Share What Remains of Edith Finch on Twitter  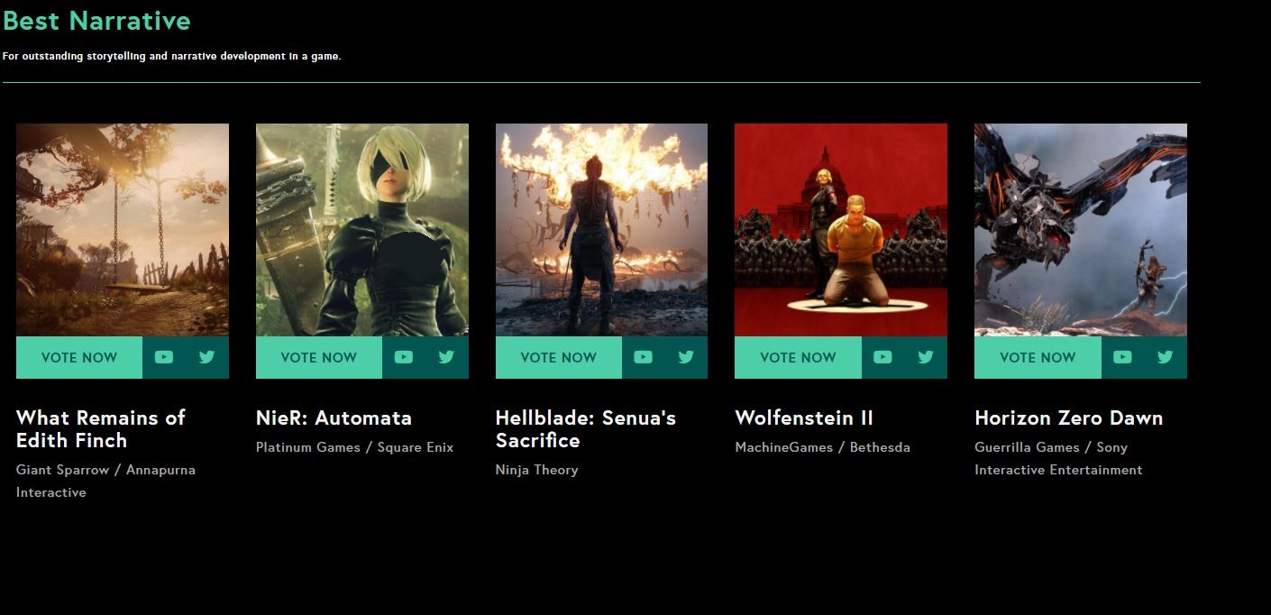tap(206, 357)
